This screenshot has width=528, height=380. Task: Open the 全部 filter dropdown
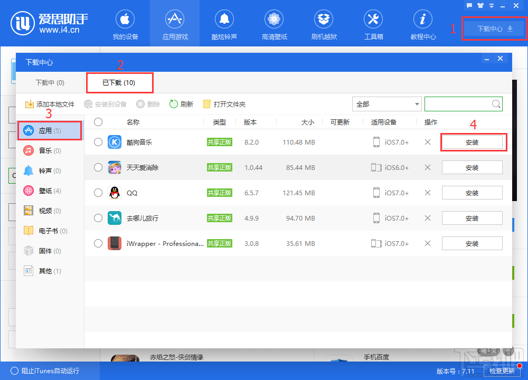point(387,104)
